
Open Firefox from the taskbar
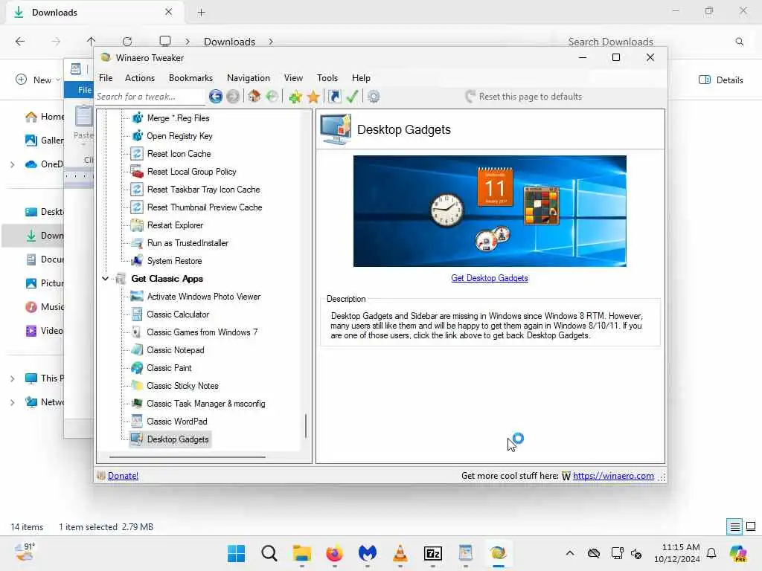click(334, 553)
